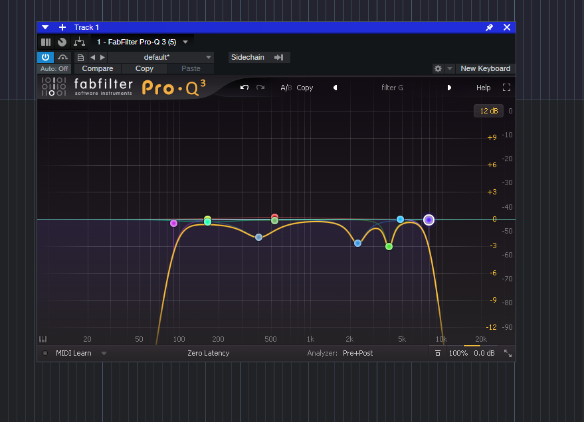
Task: Load the next preset arrow
Action: point(102,57)
